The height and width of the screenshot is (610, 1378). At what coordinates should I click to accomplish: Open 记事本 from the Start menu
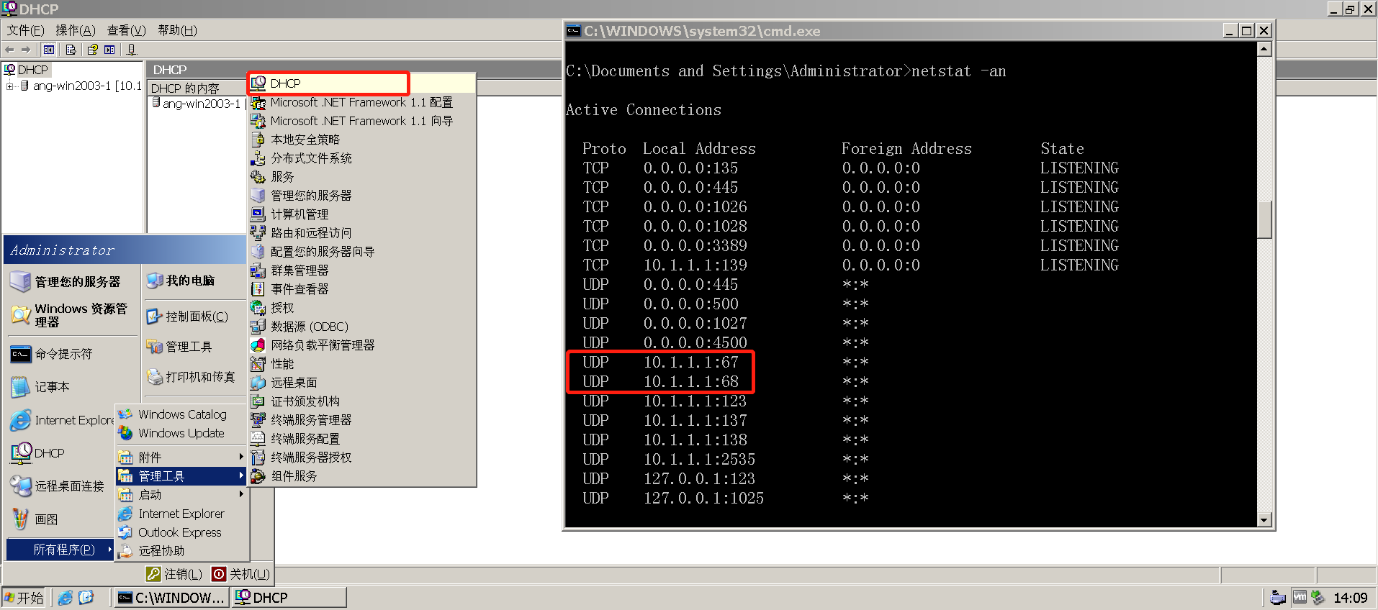72,387
